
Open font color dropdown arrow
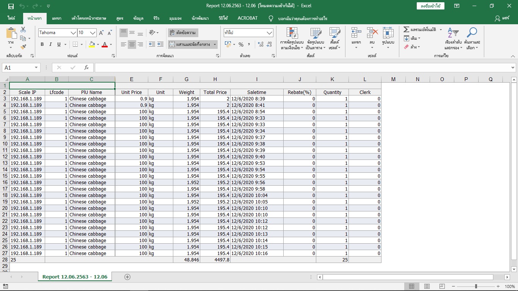[111, 45]
